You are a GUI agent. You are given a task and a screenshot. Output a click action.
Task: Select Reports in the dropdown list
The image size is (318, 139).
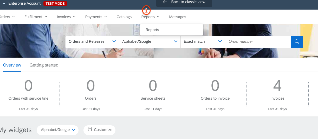click(x=171, y=30)
